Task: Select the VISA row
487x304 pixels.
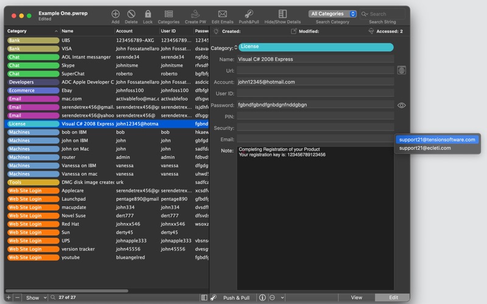Action: pyautogui.click(x=107, y=49)
